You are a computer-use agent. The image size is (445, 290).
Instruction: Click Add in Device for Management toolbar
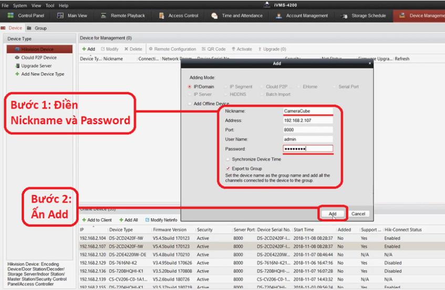click(x=88, y=49)
